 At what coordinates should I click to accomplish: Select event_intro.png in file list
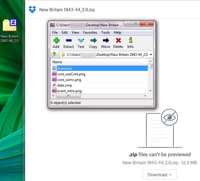click(x=99, y=91)
